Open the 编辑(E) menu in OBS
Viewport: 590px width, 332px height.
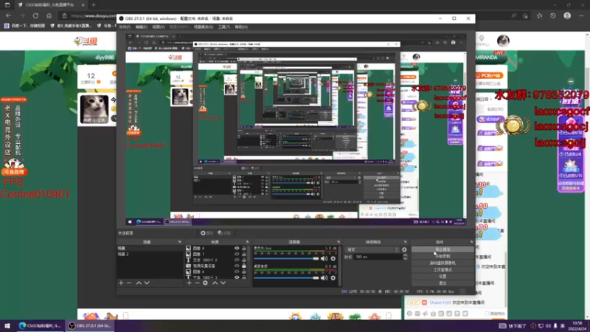point(141,27)
